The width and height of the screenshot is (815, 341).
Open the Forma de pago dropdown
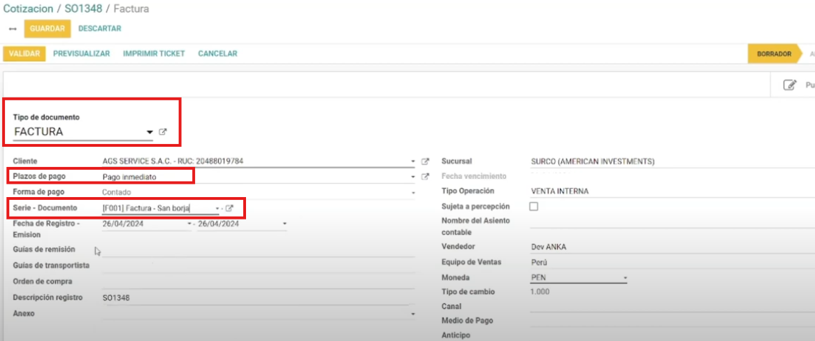[412, 192]
